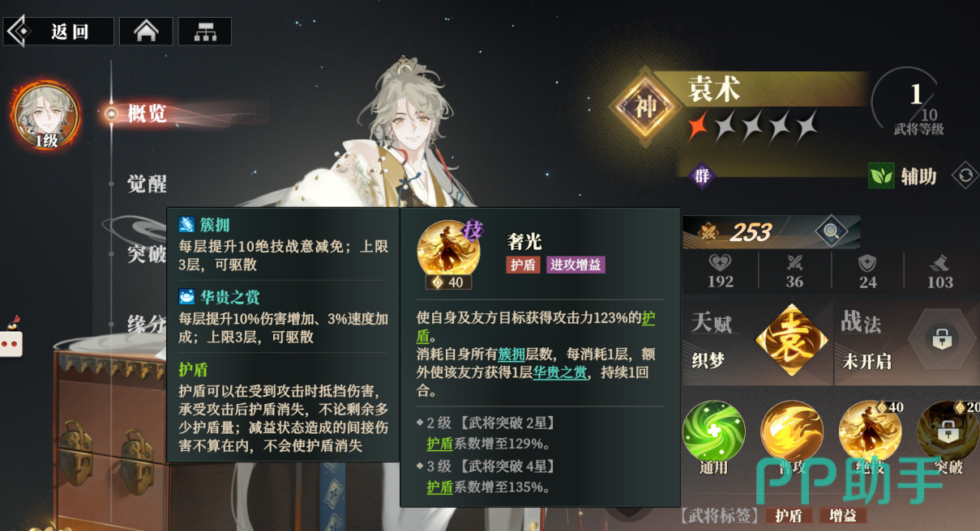The height and width of the screenshot is (531, 980).
Task: Switch to the 概览 tab
Action: pos(147,114)
